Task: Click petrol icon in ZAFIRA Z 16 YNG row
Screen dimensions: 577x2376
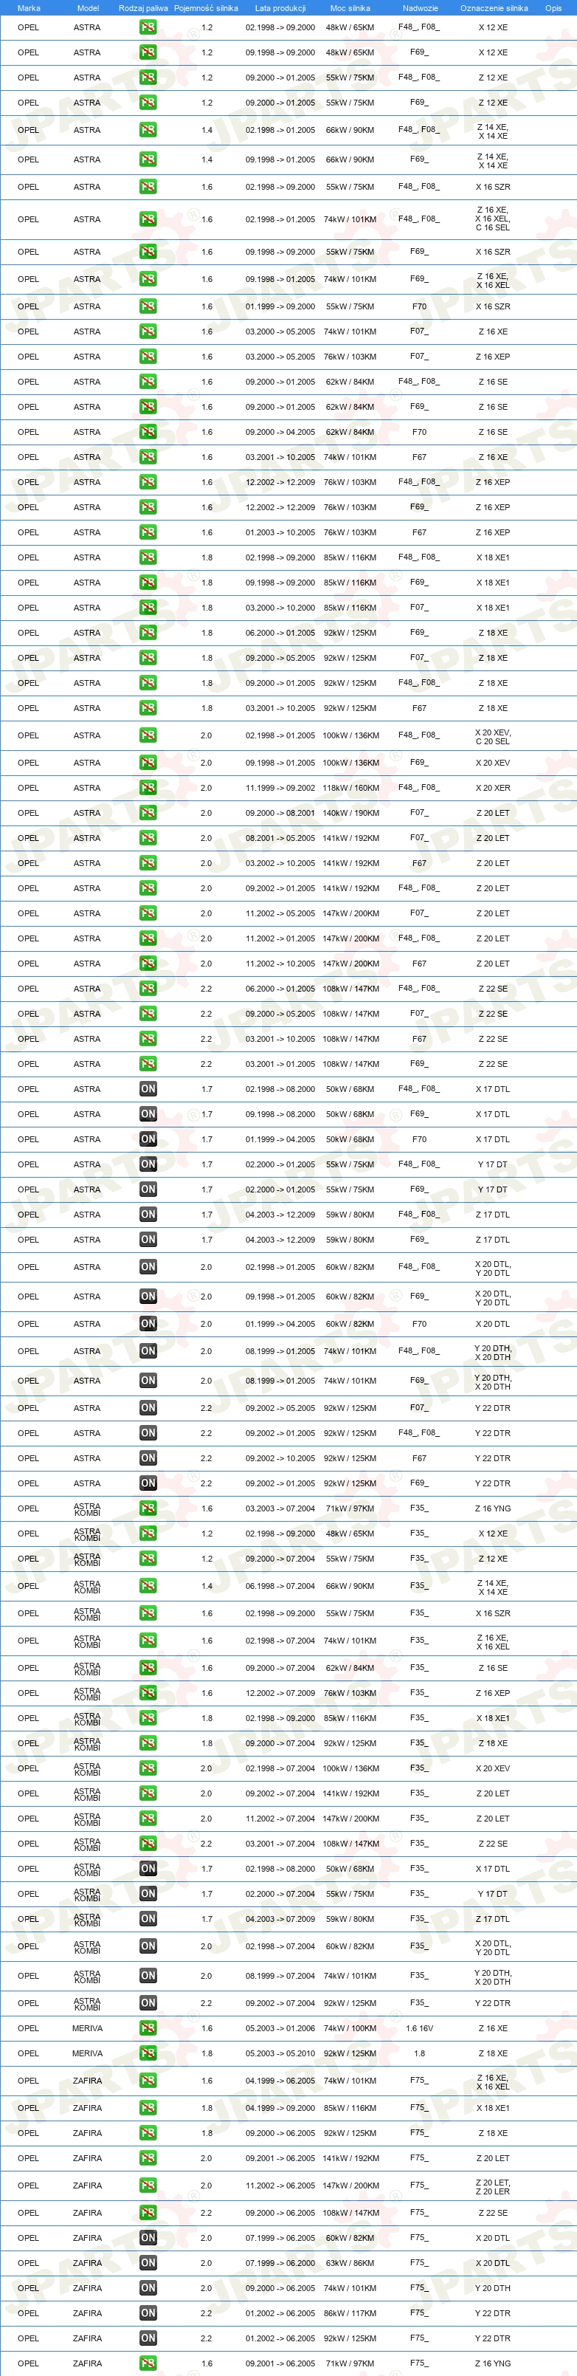Action: [148, 2363]
